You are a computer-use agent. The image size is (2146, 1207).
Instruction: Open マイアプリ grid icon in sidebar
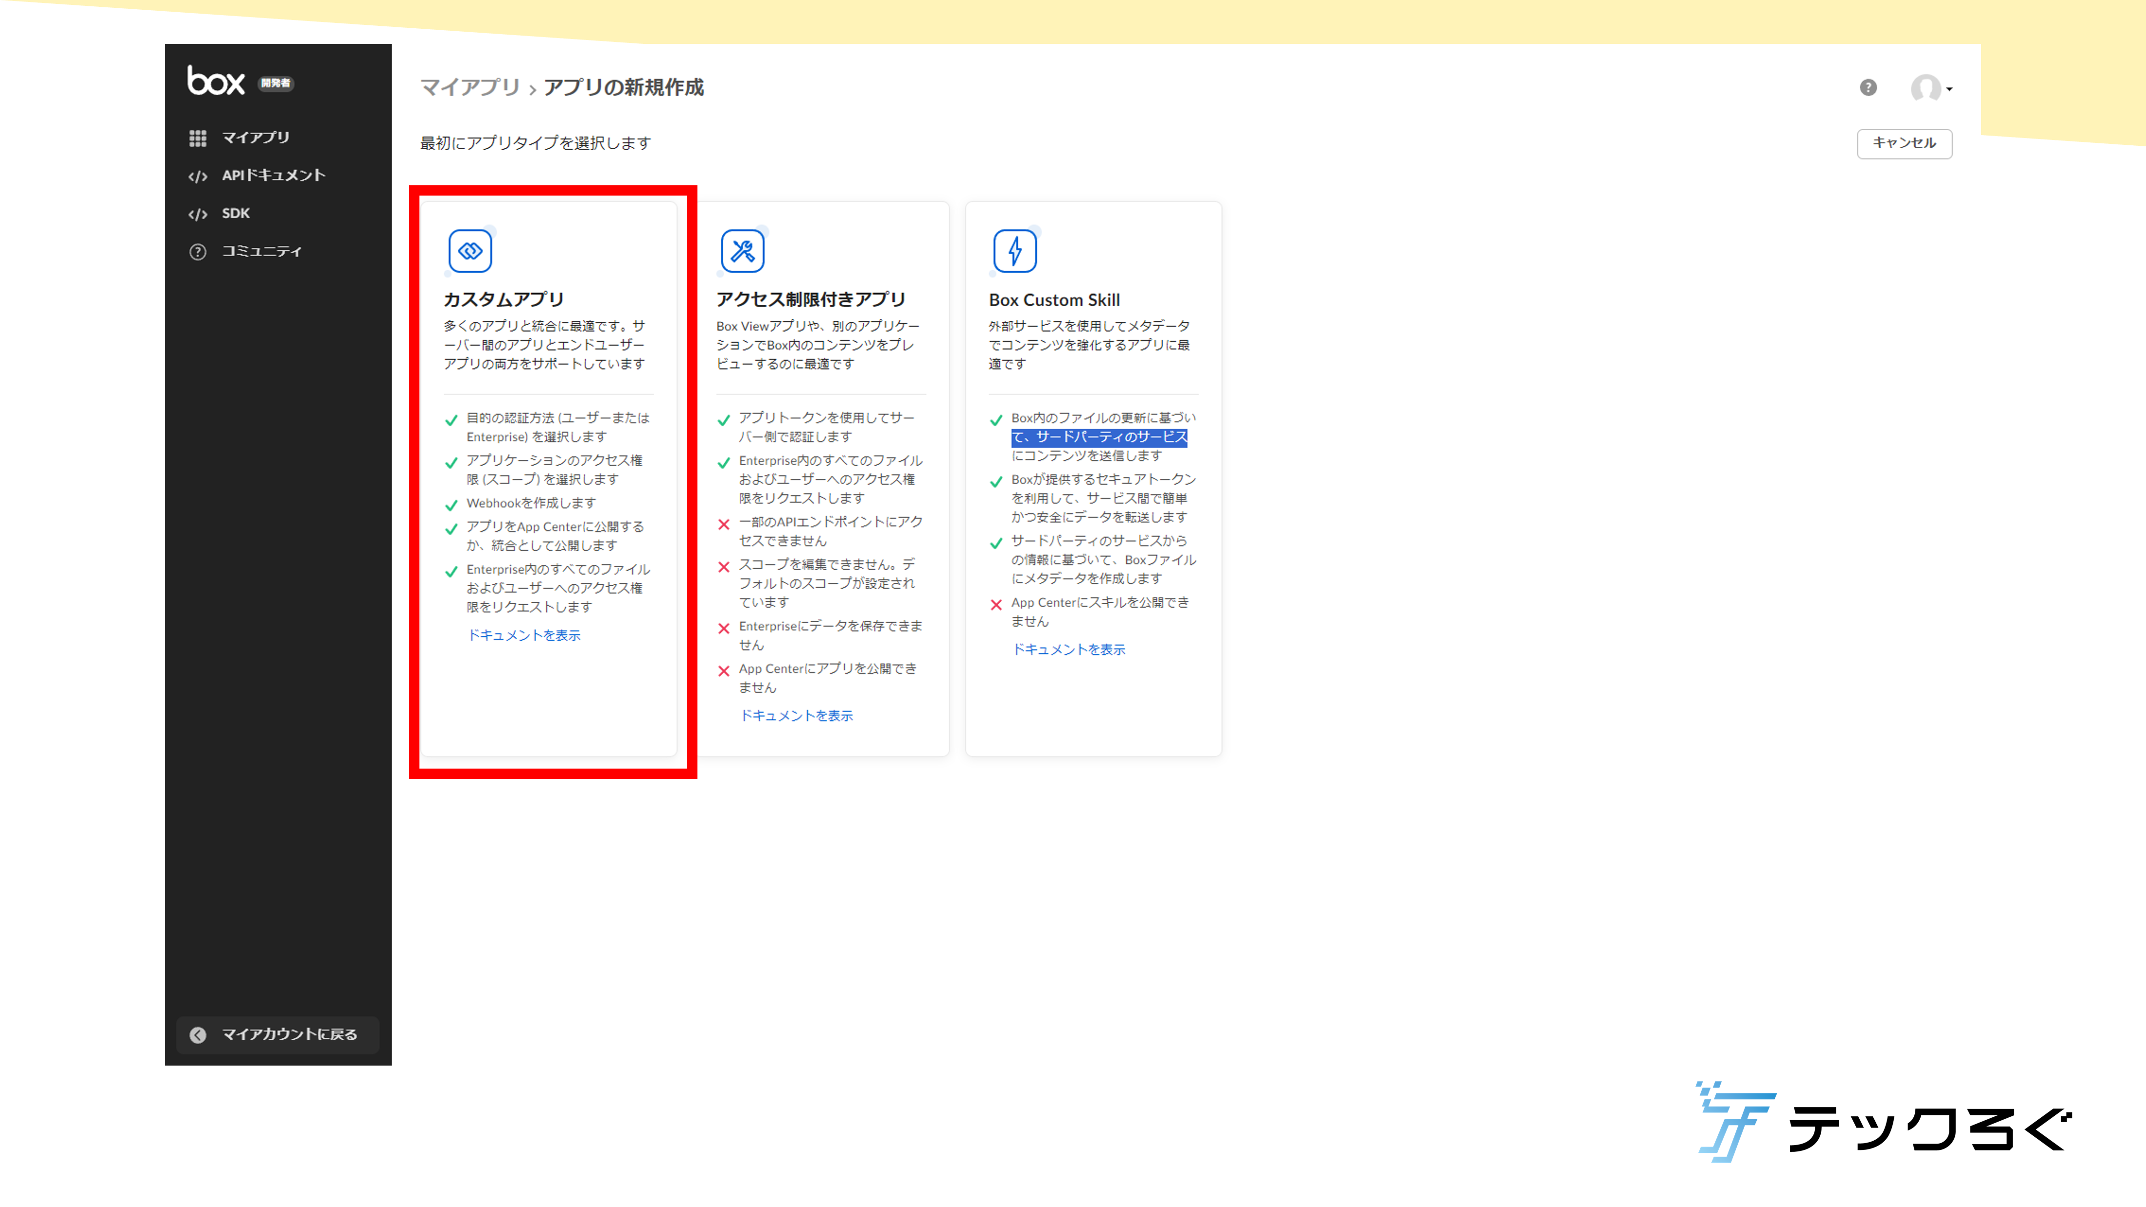(198, 139)
